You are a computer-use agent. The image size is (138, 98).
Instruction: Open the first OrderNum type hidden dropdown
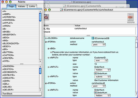coord(102,70)
